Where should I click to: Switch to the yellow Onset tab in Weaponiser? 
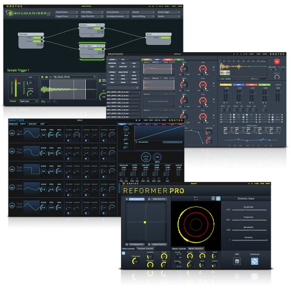click(146, 60)
